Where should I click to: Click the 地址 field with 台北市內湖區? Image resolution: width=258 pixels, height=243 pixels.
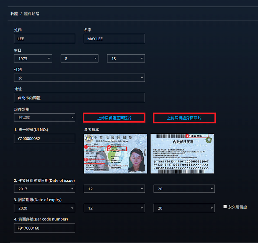coord(79,98)
